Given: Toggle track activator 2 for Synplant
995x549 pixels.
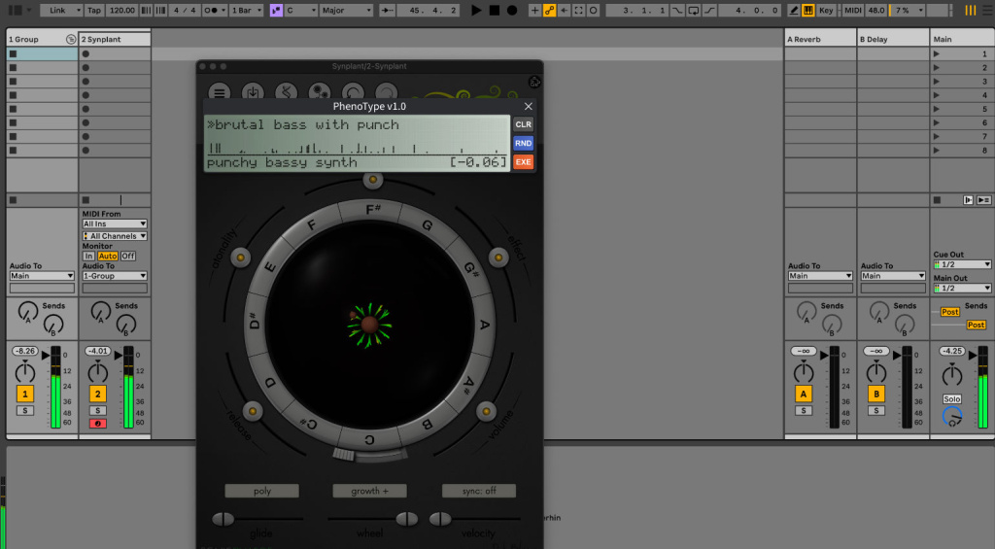Looking at the screenshot, I should tap(98, 394).
